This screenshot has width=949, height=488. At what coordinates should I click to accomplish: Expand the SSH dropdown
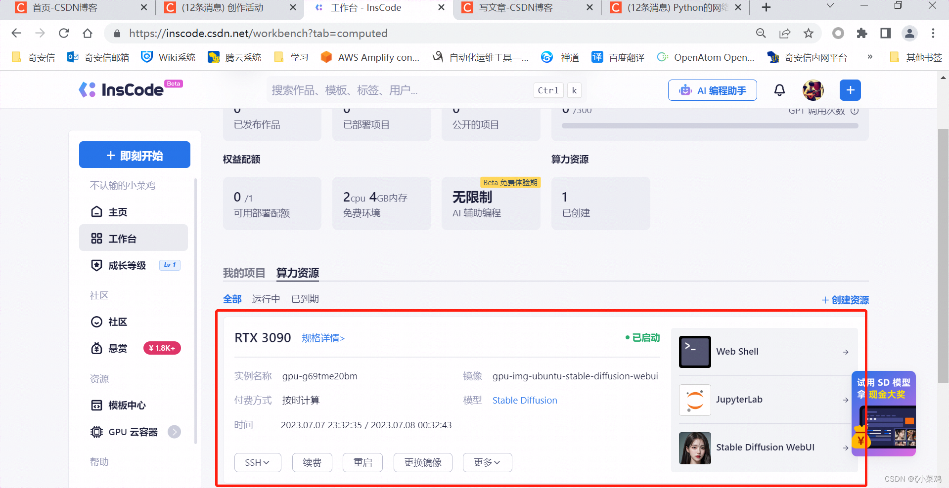point(258,462)
